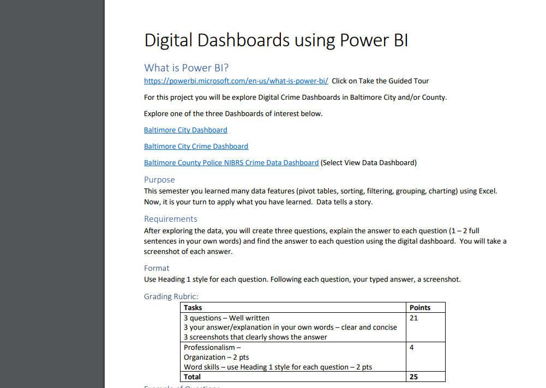Click the Select View Data Dashboard note
The height and width of the screenshot is (388, 546).
(369, 162)
